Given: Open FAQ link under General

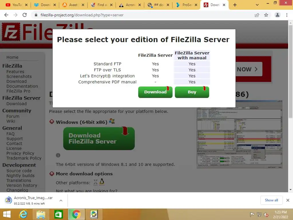Looking at the screenshot, I should tap(11, 134).
